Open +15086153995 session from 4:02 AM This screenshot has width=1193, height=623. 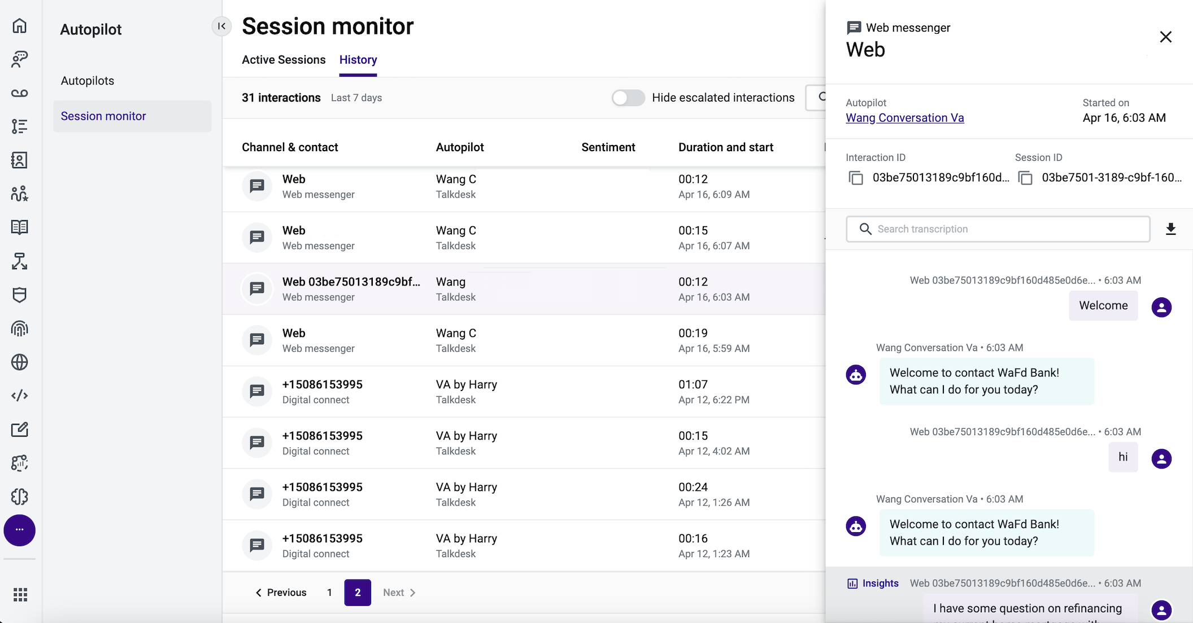point(524,444)
